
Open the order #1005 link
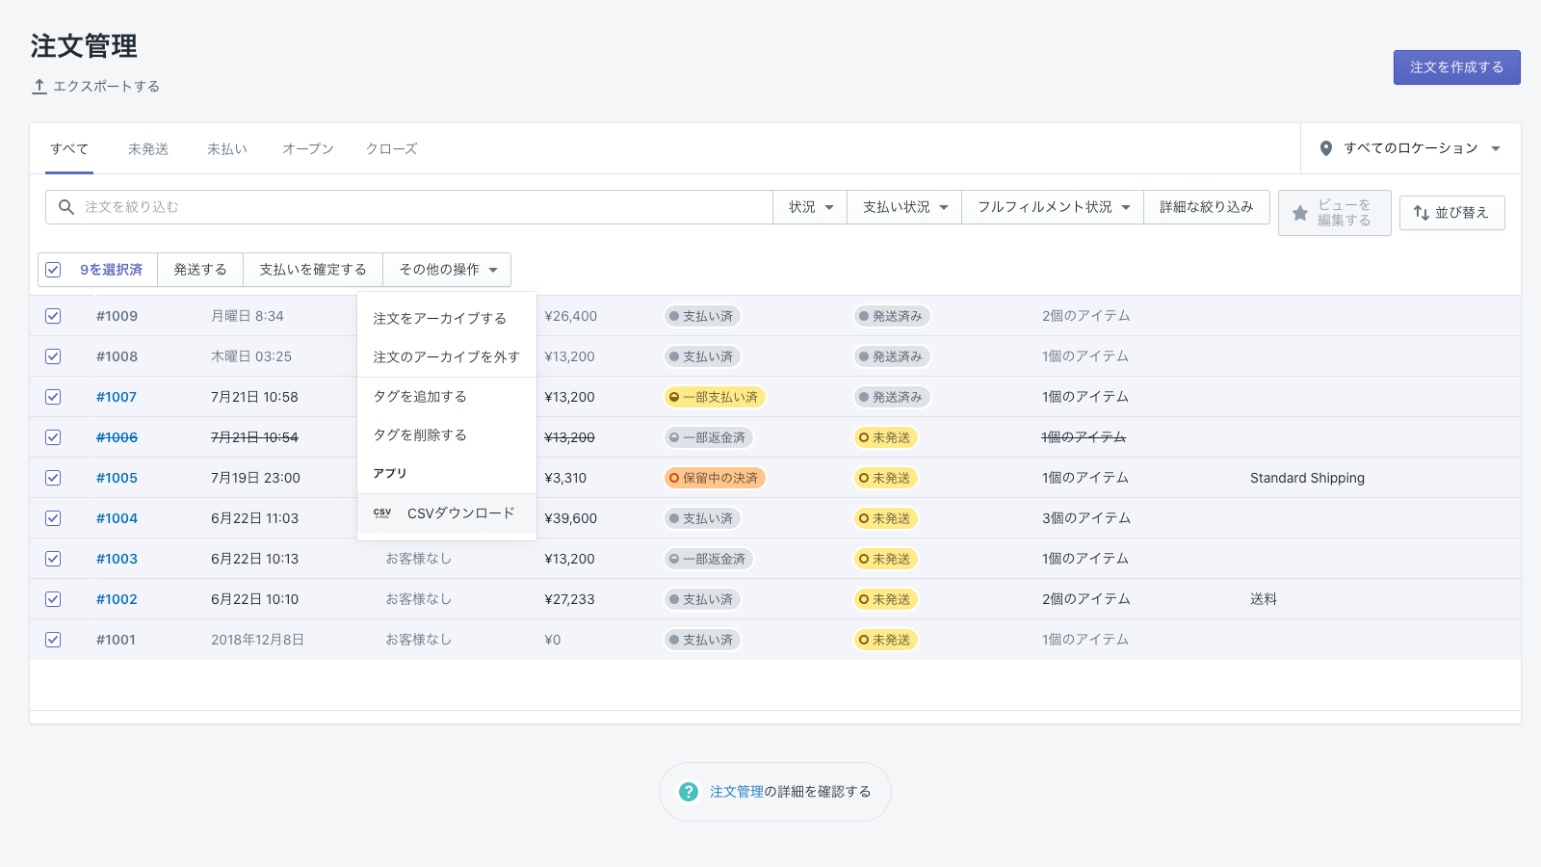point(117,477)
